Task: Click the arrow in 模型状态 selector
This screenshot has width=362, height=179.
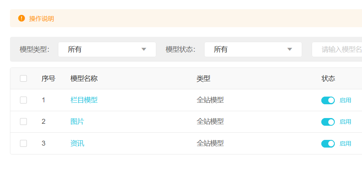Action: [290, 49]
